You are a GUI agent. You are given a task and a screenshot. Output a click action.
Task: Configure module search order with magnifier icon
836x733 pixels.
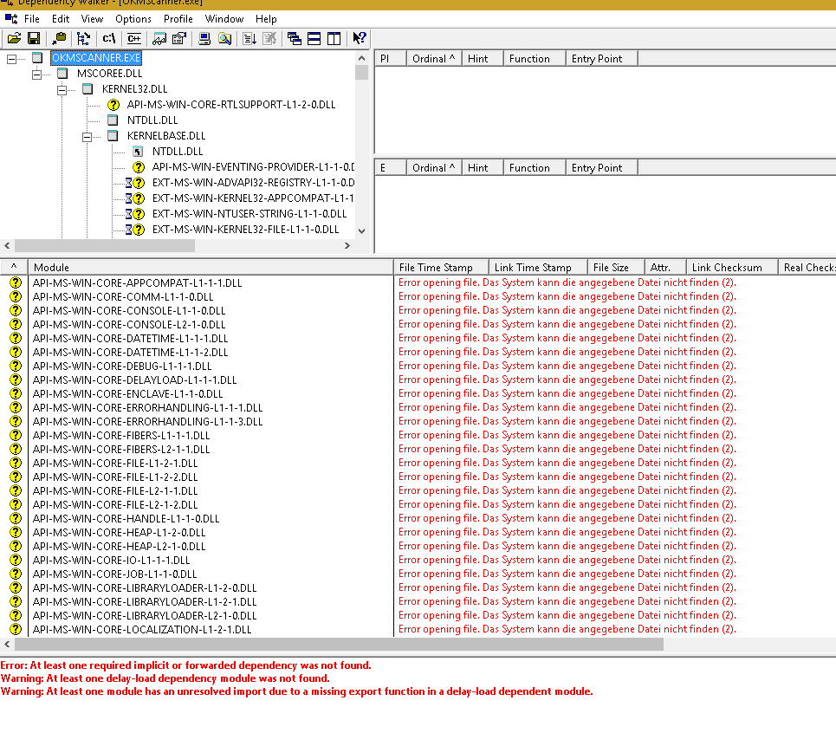pos(225,38)
